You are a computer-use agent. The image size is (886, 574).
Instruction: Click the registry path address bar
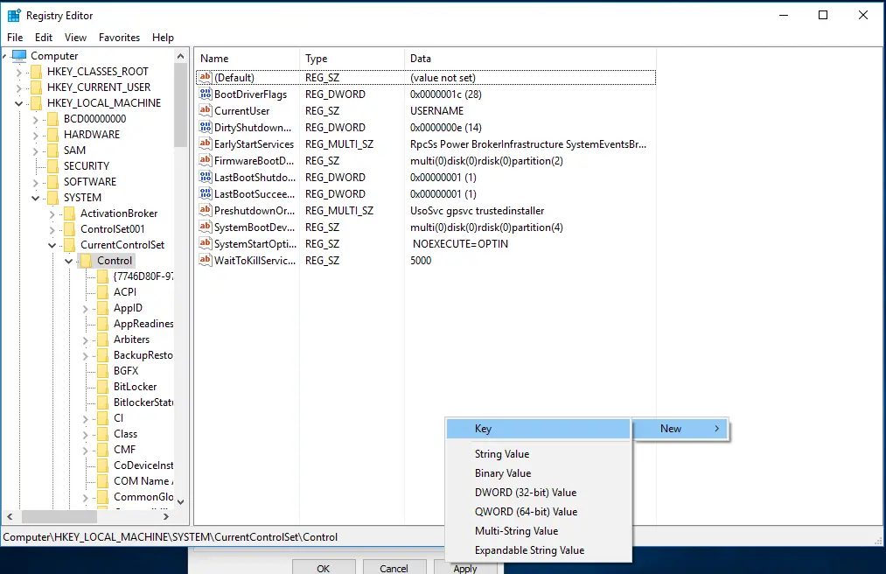(441, 536)
